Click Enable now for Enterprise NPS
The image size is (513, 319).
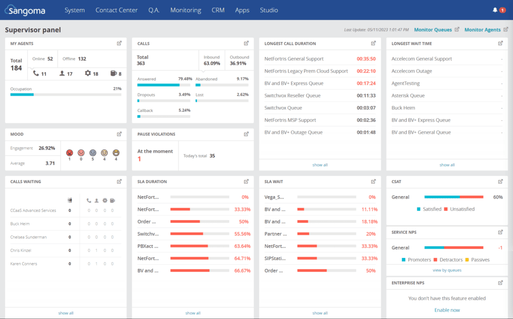click(x=447, y=310)
